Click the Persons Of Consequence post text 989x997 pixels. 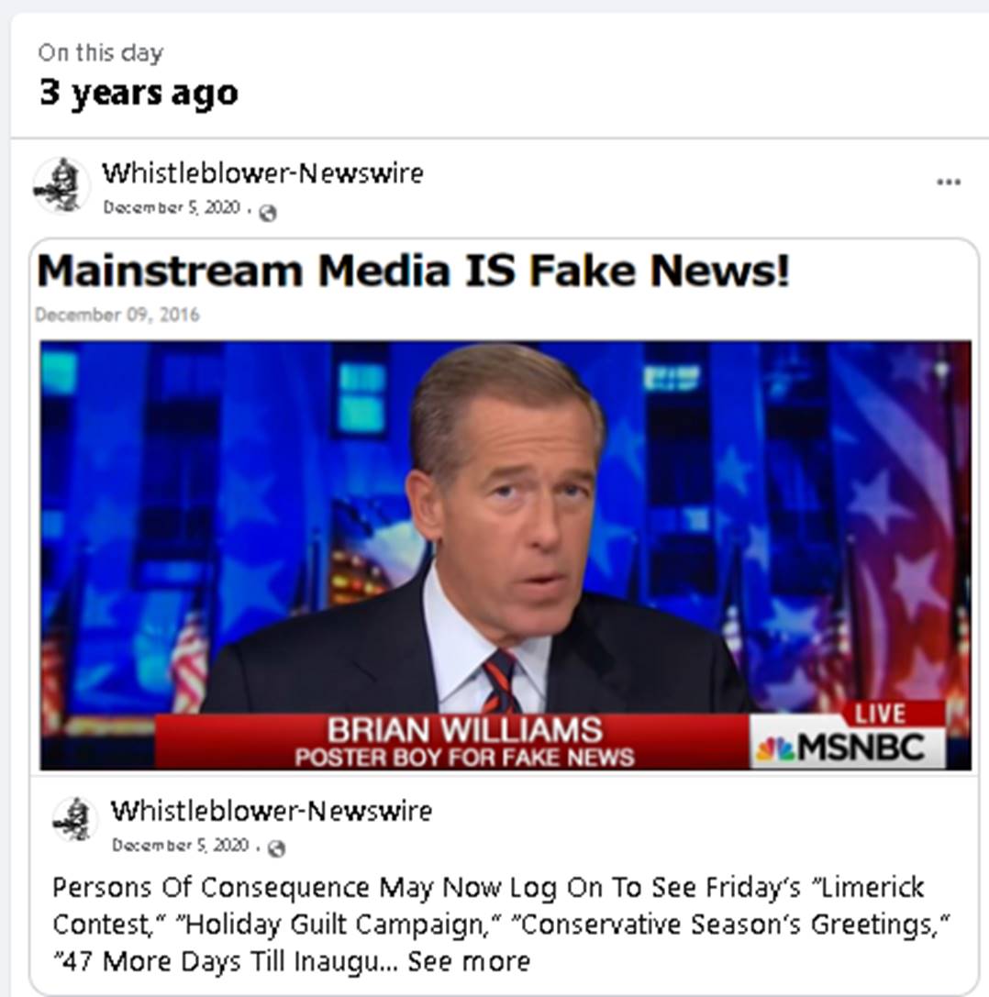click(501, 924)
